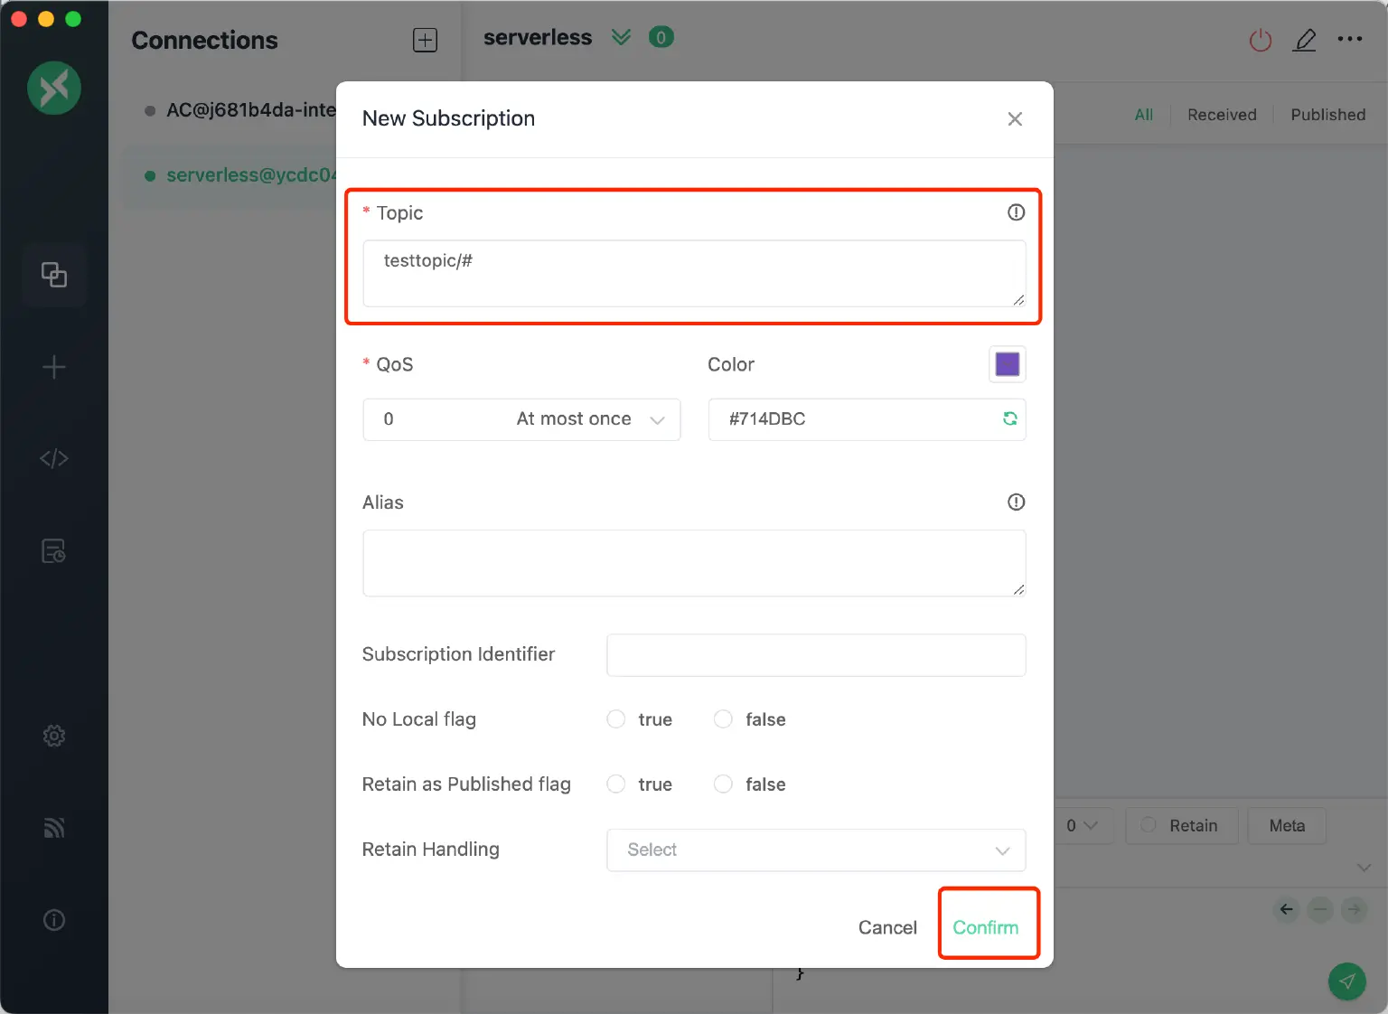Open the Log viewer icon in sidebar
This screenshot has height=1014, width=1388.
pos(54,550)
